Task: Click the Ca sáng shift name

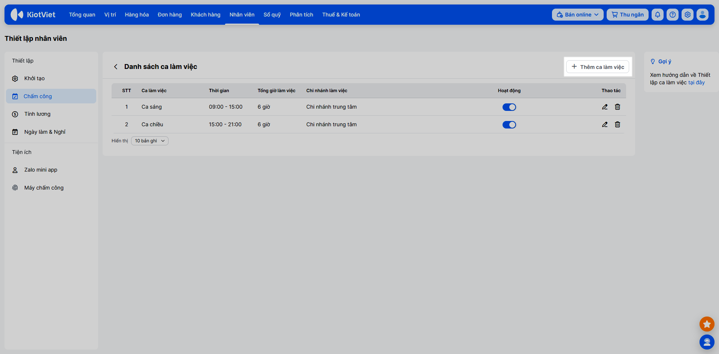Action: (152, 107)
